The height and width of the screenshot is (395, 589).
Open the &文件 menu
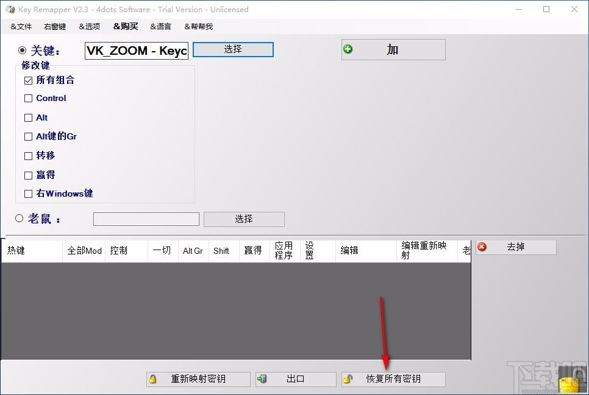(21, 27)
